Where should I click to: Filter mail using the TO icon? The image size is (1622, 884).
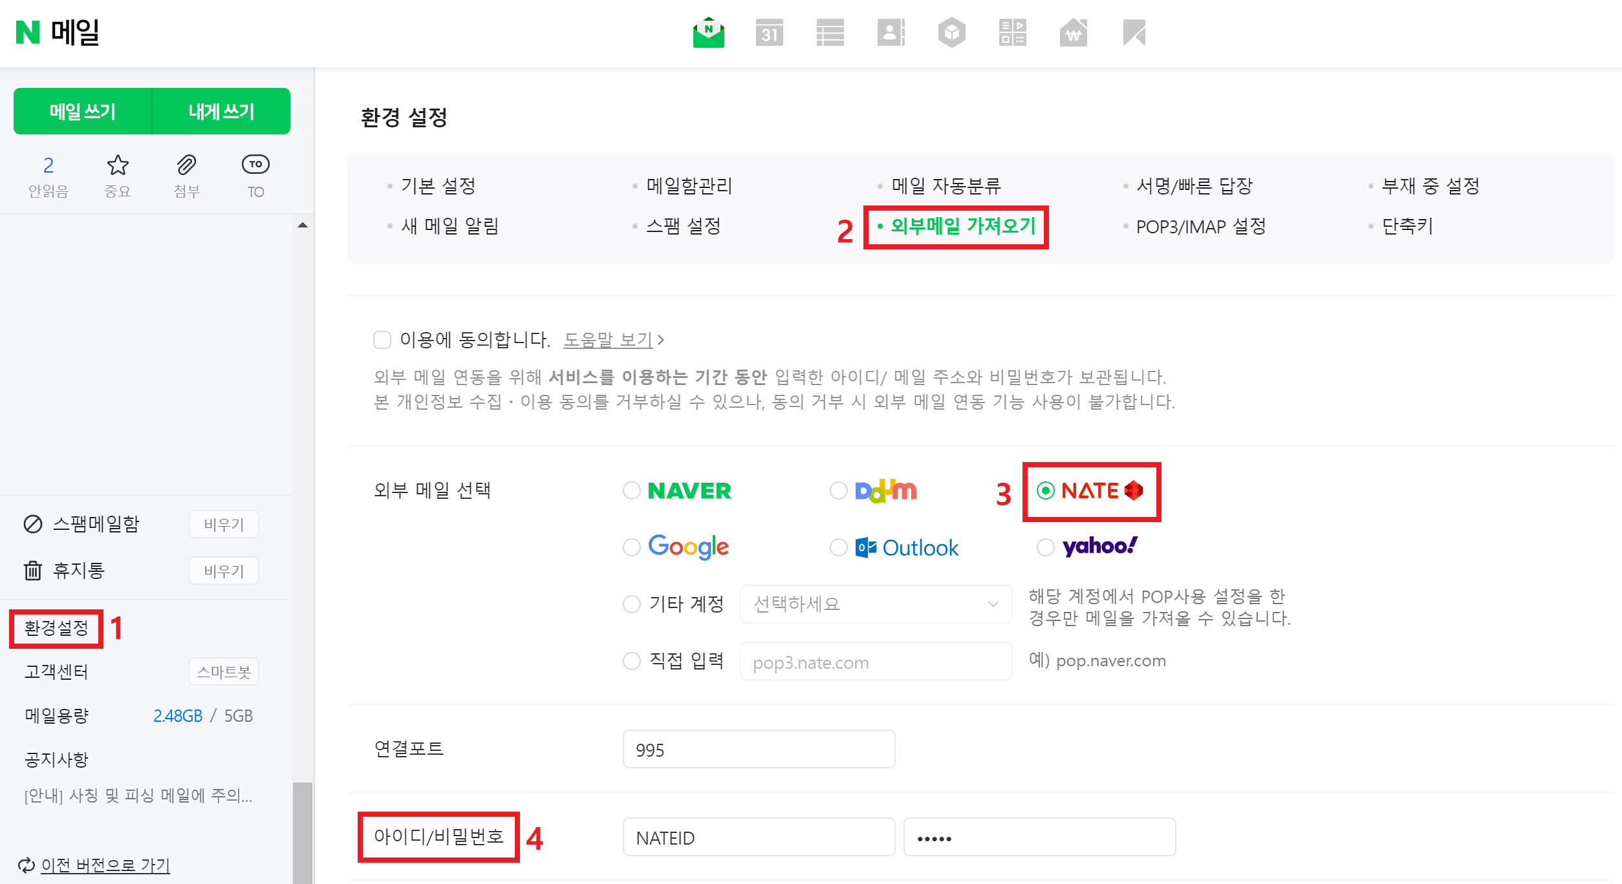(x=255, y=165)
